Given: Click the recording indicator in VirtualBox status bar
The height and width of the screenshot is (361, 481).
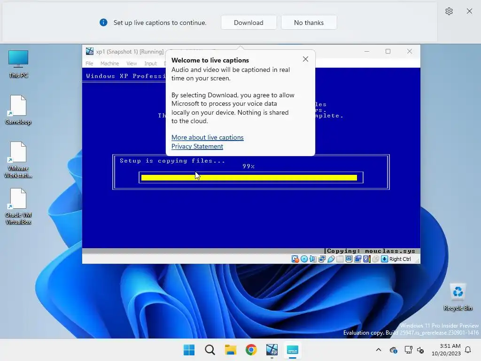Looking at the screenshot, I should point(357,259).
